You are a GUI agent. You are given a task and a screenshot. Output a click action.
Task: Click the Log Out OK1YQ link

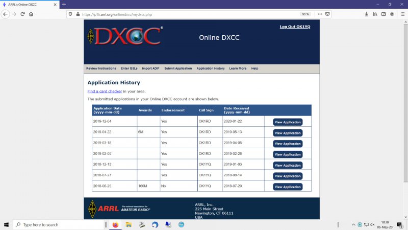295,27
